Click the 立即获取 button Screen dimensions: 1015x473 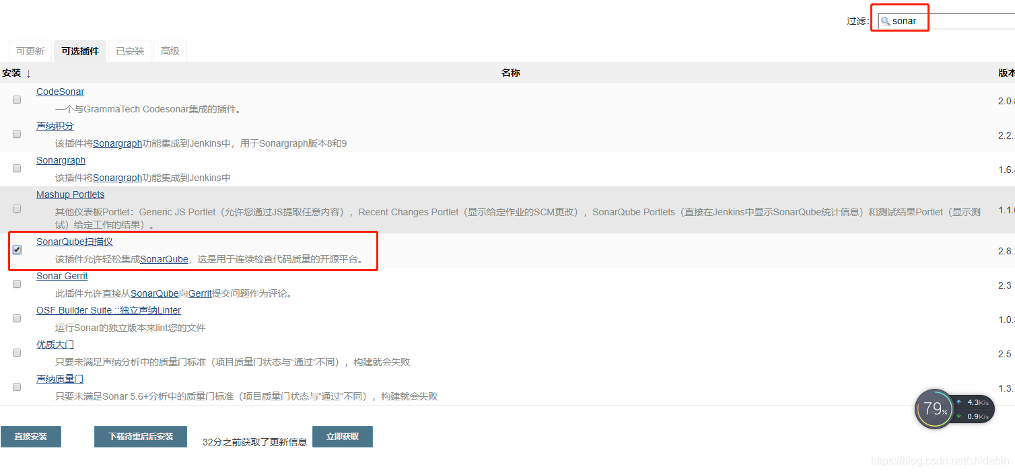click(343, 437)
